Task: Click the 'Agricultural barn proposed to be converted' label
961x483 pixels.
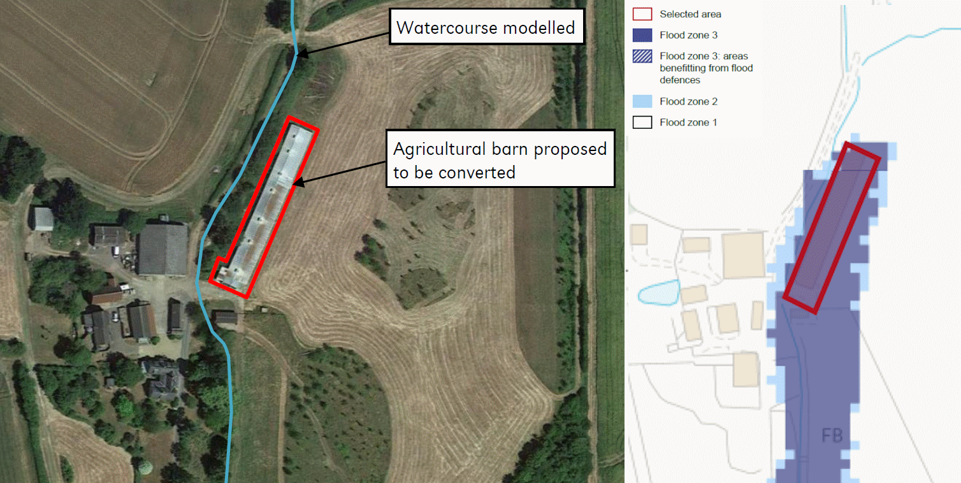Action: coord(500,159)
